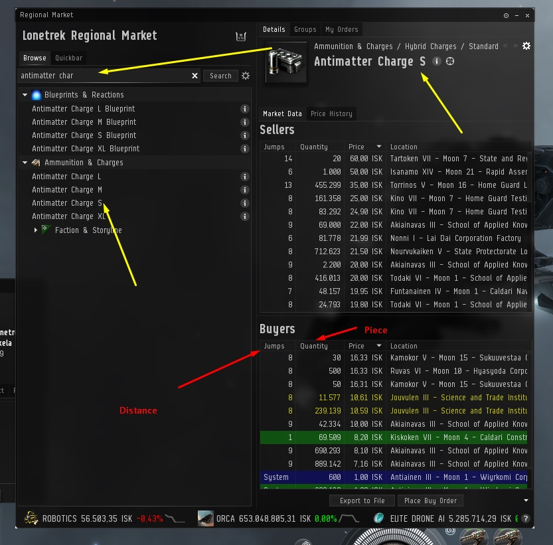Click the window settings icon in the Regional Market titlebar
553x545 pixels.
point(506,15)
